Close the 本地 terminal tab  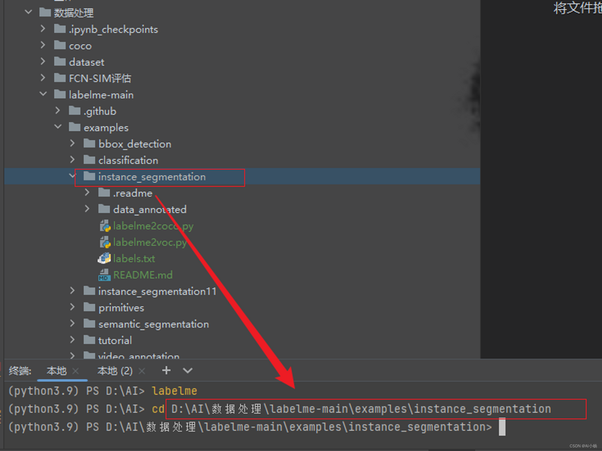click(76, 371)
